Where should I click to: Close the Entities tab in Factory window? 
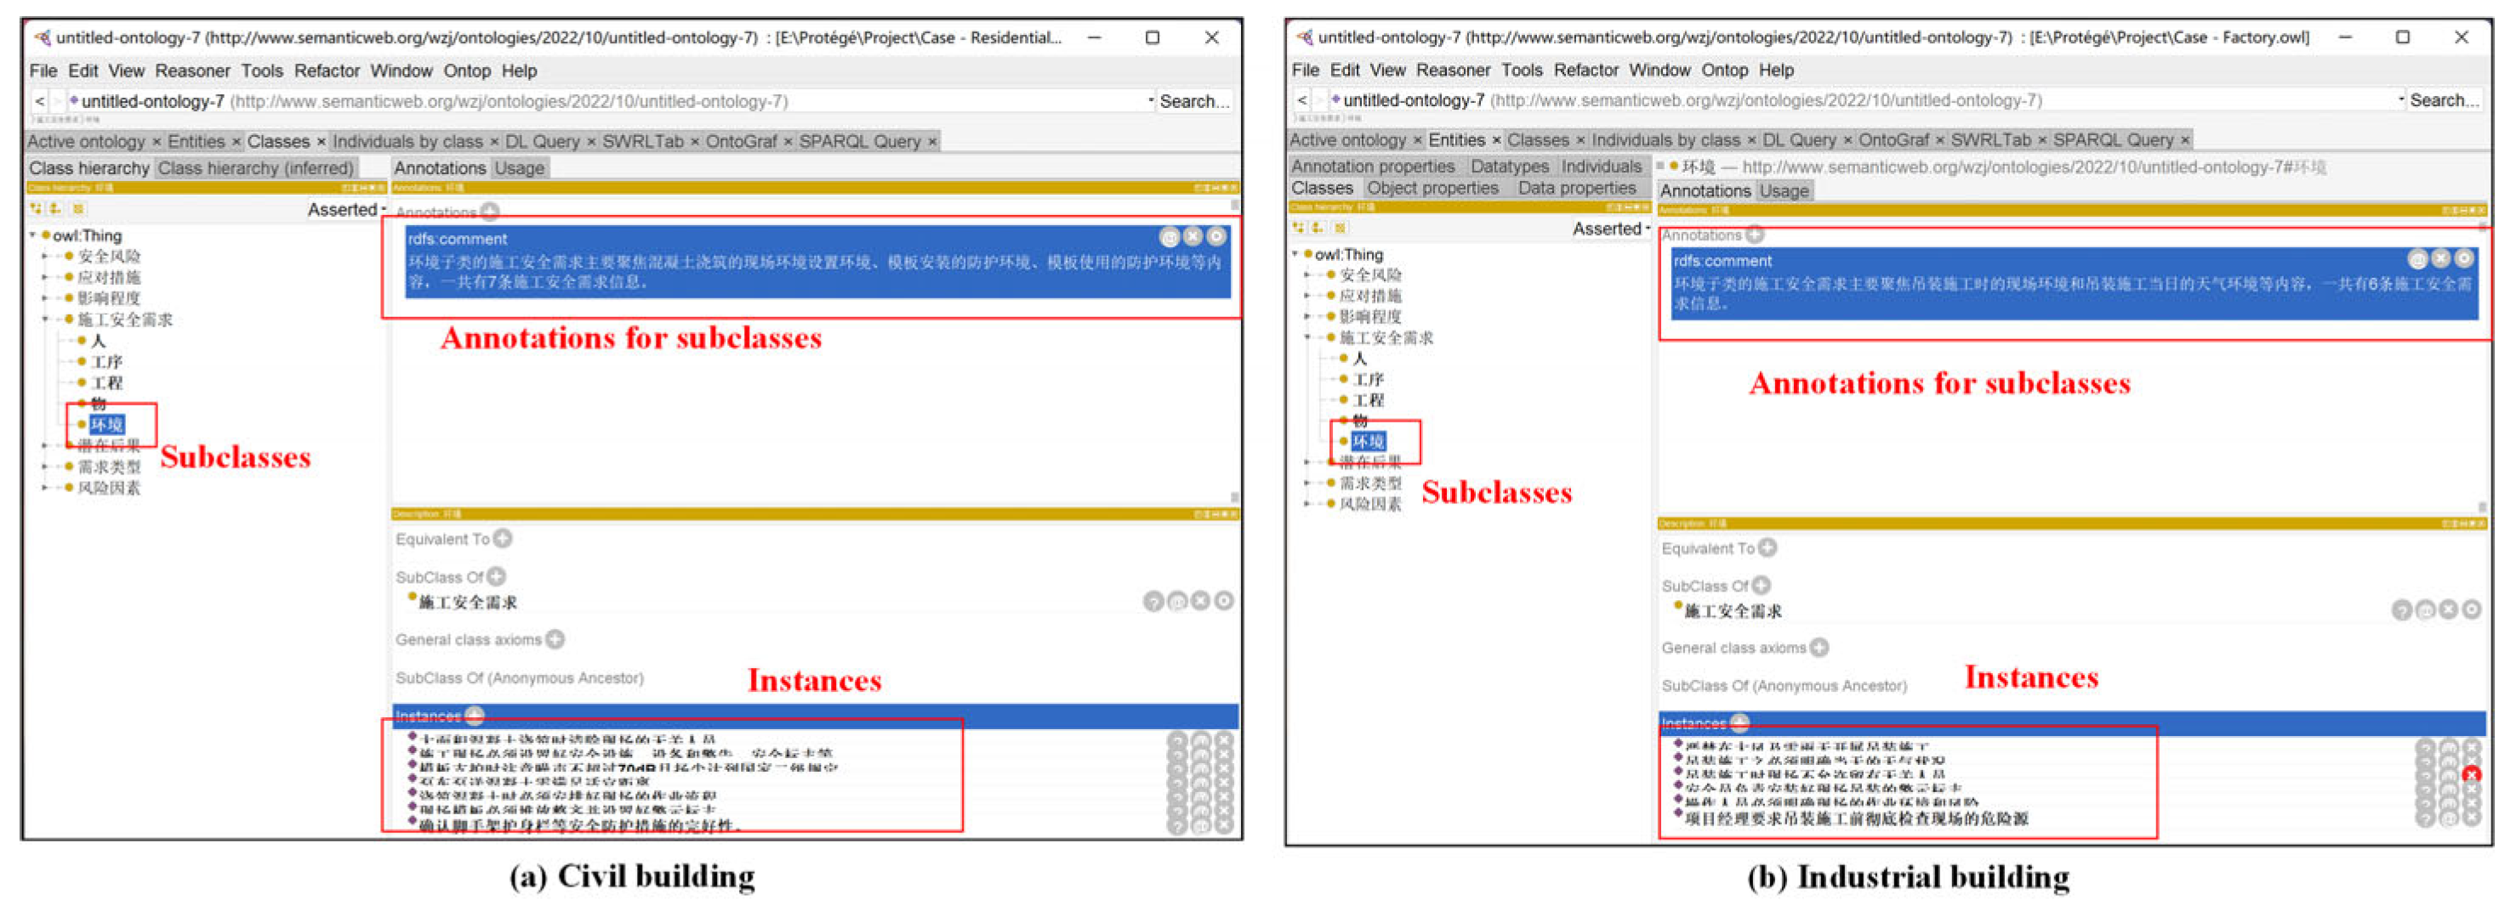click(1495, 140)
